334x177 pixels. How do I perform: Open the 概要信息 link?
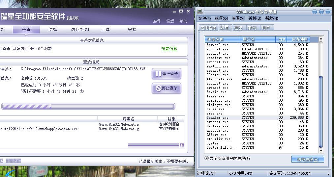click(x=169, y=49)
